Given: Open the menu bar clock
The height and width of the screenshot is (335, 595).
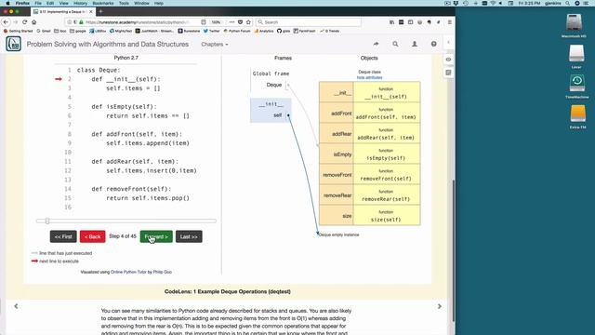Looking at the screenshot, I should pos(529,3).
